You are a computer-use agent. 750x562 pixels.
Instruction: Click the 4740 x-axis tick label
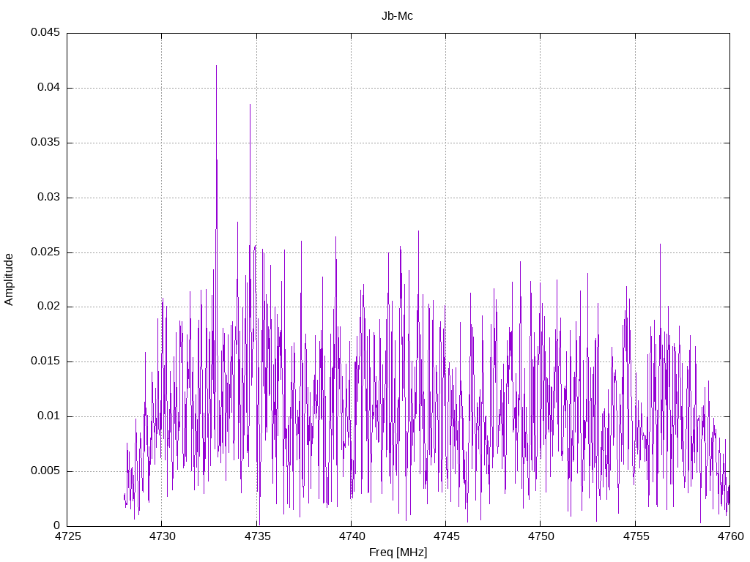352,536
